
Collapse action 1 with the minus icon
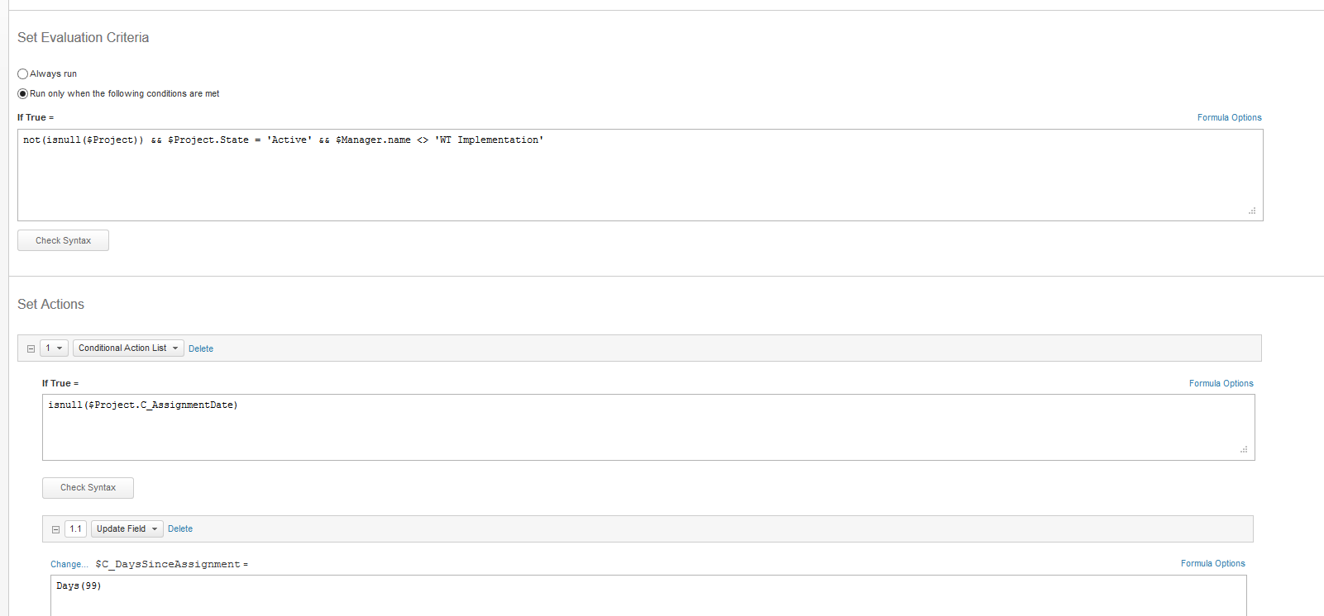click(31, 348)
